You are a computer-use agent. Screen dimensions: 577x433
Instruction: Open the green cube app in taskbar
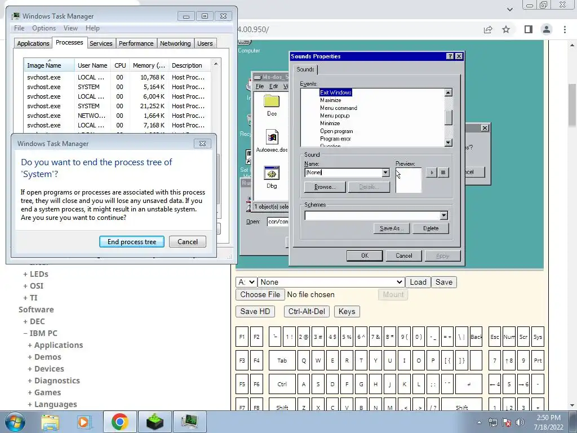[154, 422]
